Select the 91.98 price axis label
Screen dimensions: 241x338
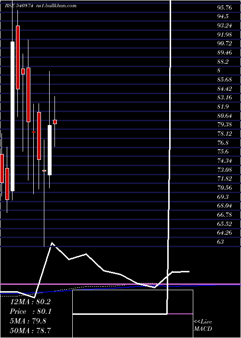pyautogui.click(x=225, y=35)
